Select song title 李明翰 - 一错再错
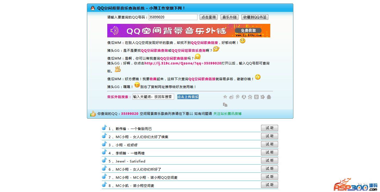The image size is (380, 192). pos(130,153)
